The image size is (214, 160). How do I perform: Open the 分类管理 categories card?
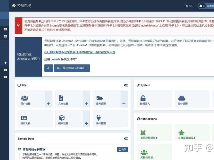click(x=107, y=99)
